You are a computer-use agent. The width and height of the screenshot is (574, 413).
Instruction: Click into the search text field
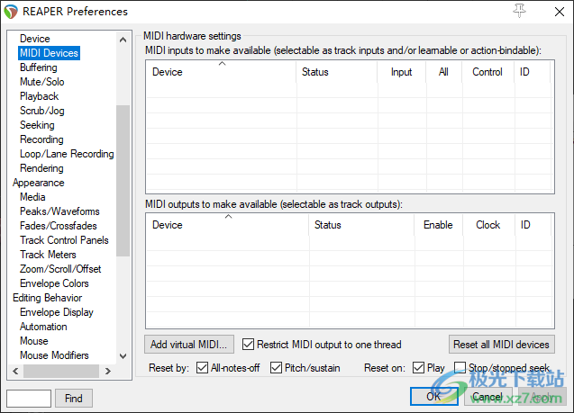tap(28, 398)
